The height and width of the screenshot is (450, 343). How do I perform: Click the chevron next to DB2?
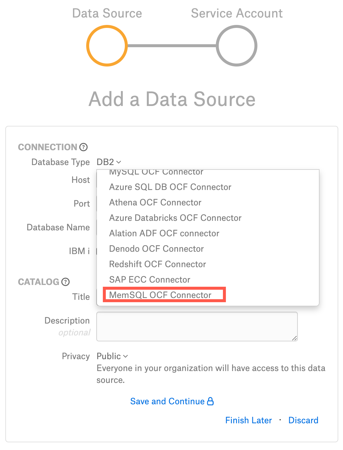119,162
